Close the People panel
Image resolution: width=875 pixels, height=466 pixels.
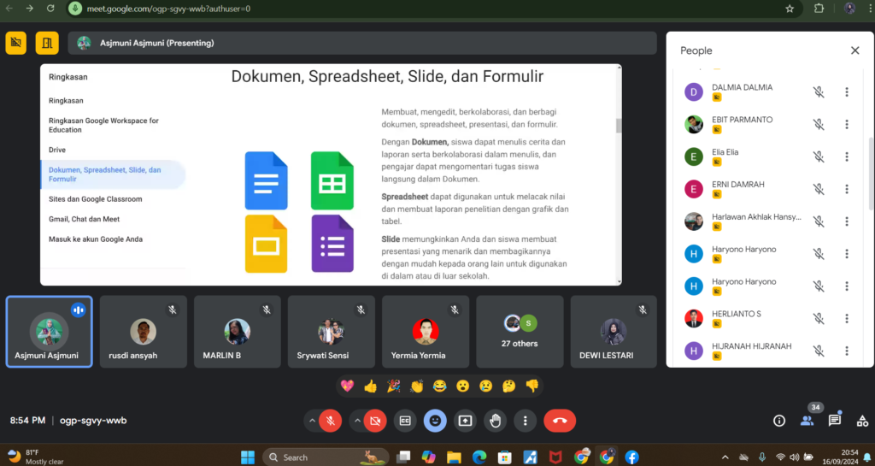click(854, 50)
